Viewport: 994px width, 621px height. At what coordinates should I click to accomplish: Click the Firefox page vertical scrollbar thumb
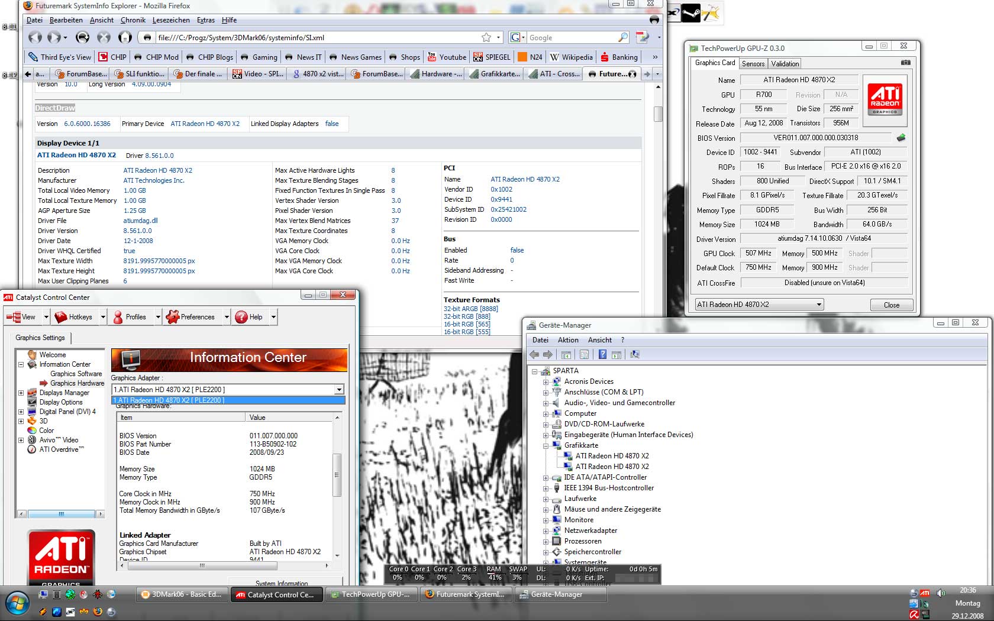(x=657, y=114)
